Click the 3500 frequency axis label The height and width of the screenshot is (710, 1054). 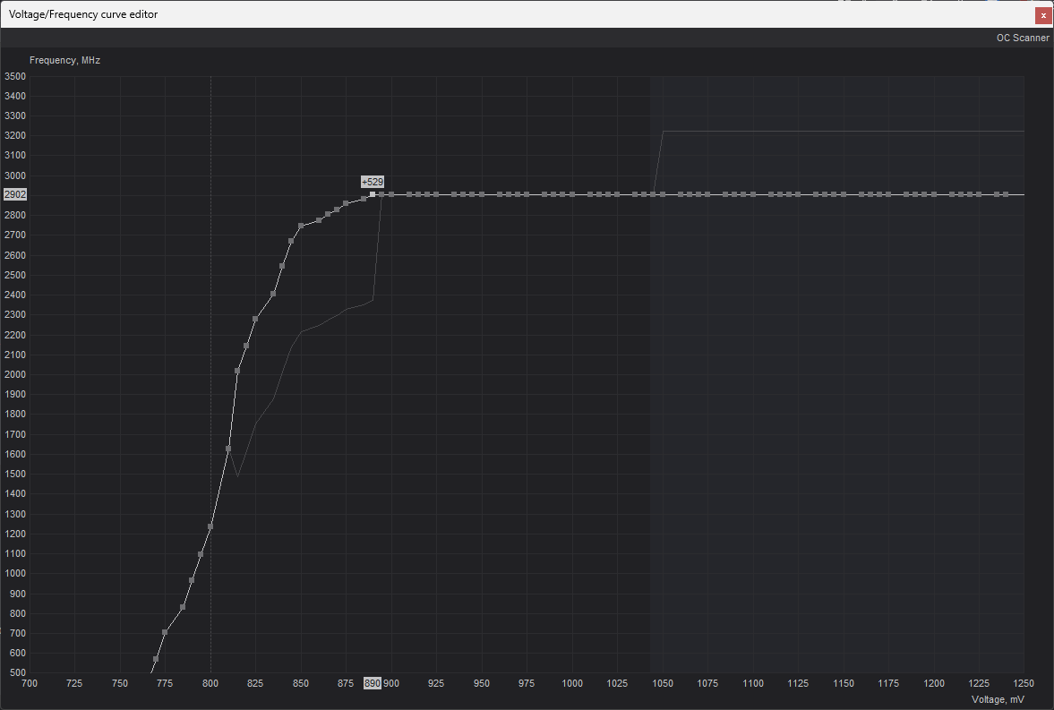(15, 76)
